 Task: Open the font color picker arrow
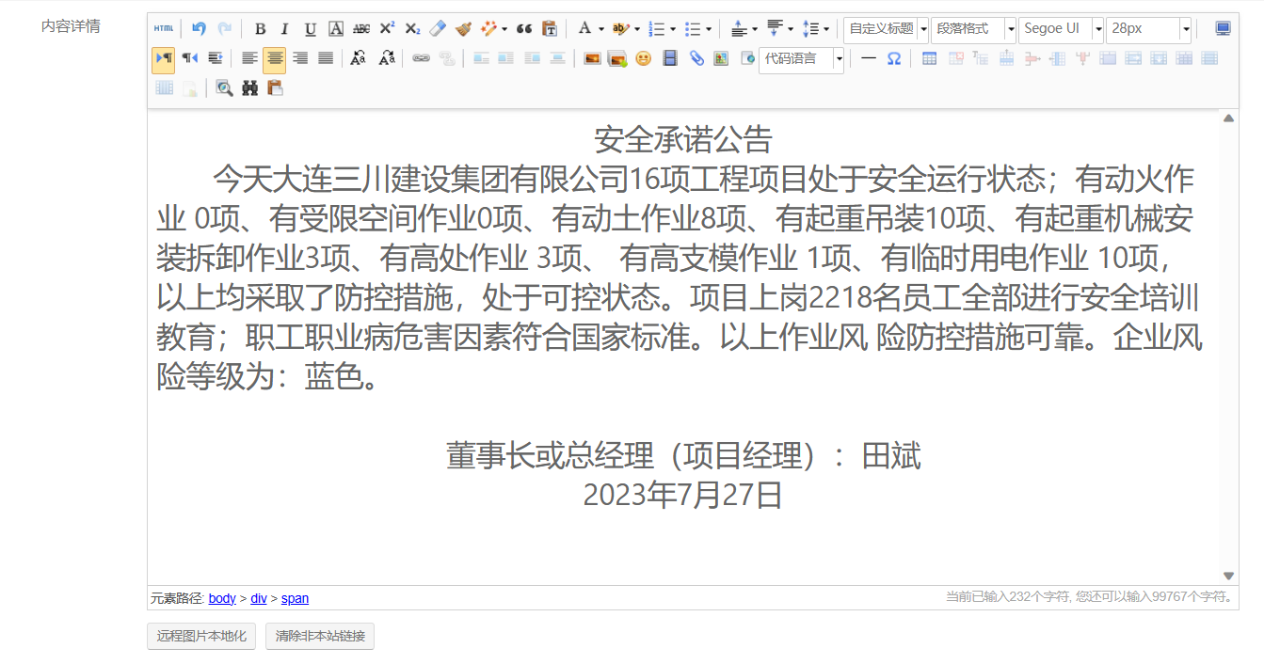600,29
